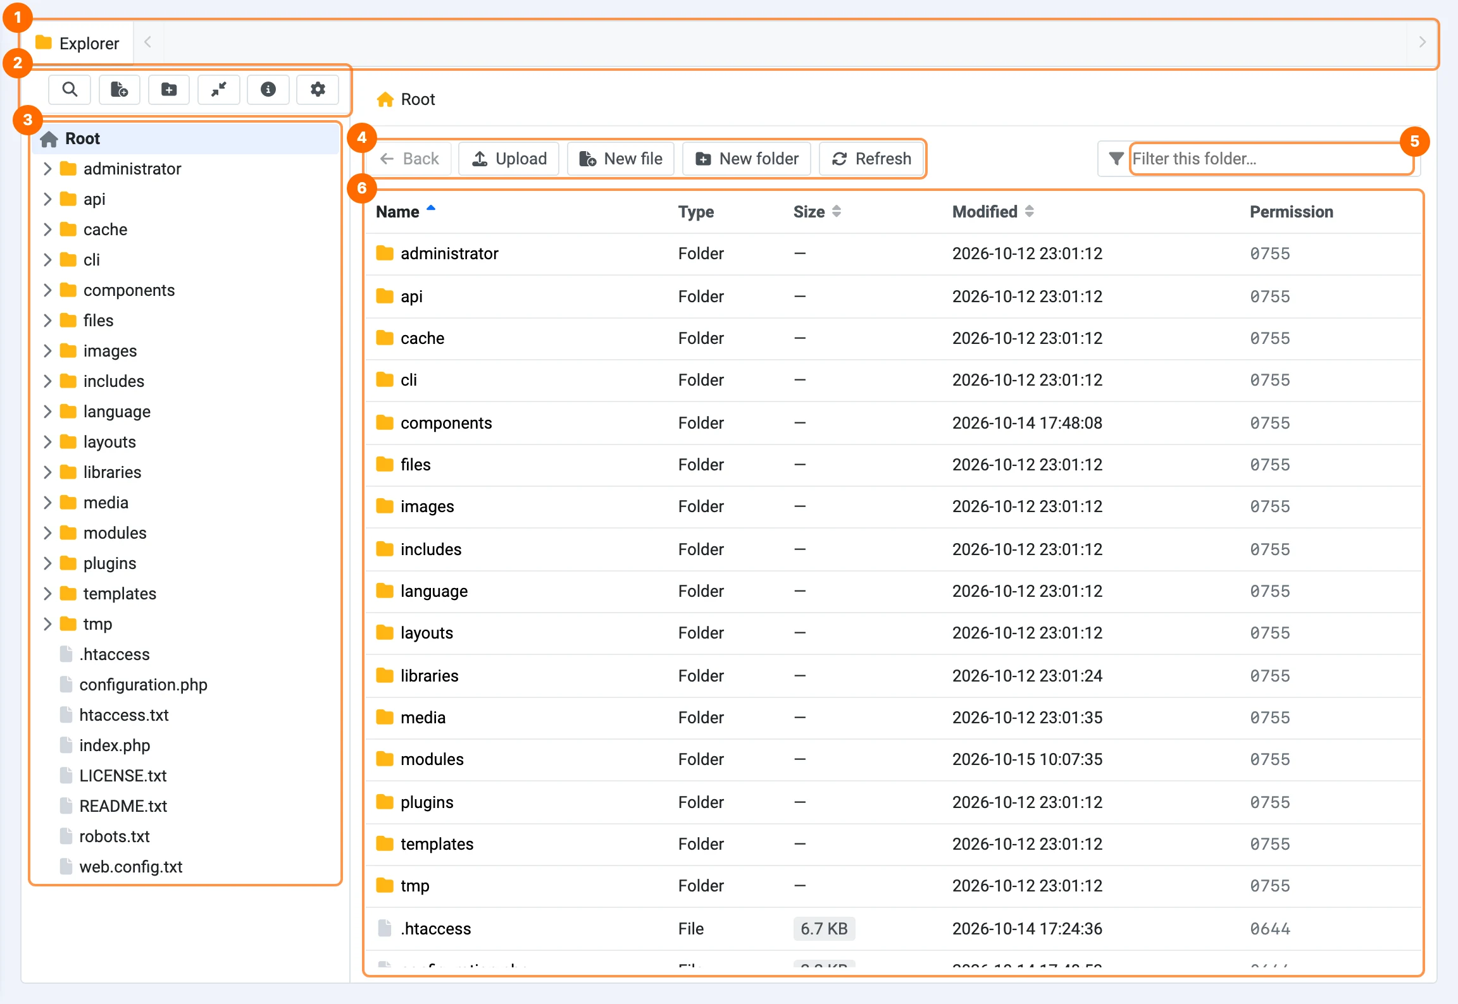Click the file icon of robots.txt in tree

pos(66,836)
